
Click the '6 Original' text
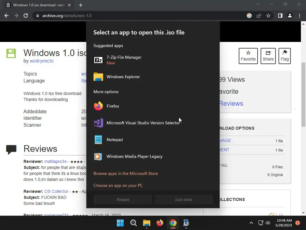275,175
